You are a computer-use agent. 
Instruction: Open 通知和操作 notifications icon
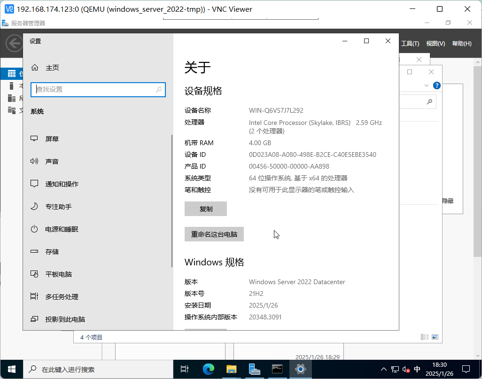point(34,184)
